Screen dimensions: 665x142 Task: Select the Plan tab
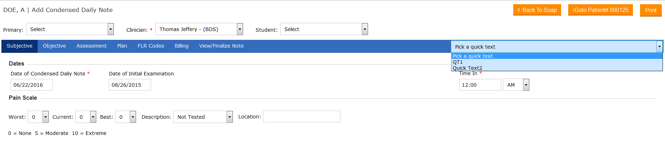[122, 46]
